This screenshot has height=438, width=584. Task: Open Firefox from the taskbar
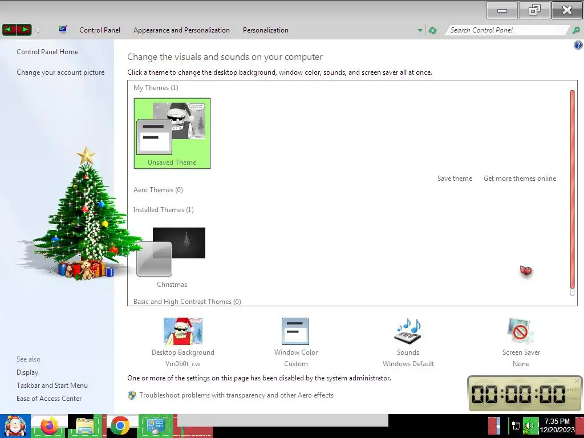click(50, 425)
